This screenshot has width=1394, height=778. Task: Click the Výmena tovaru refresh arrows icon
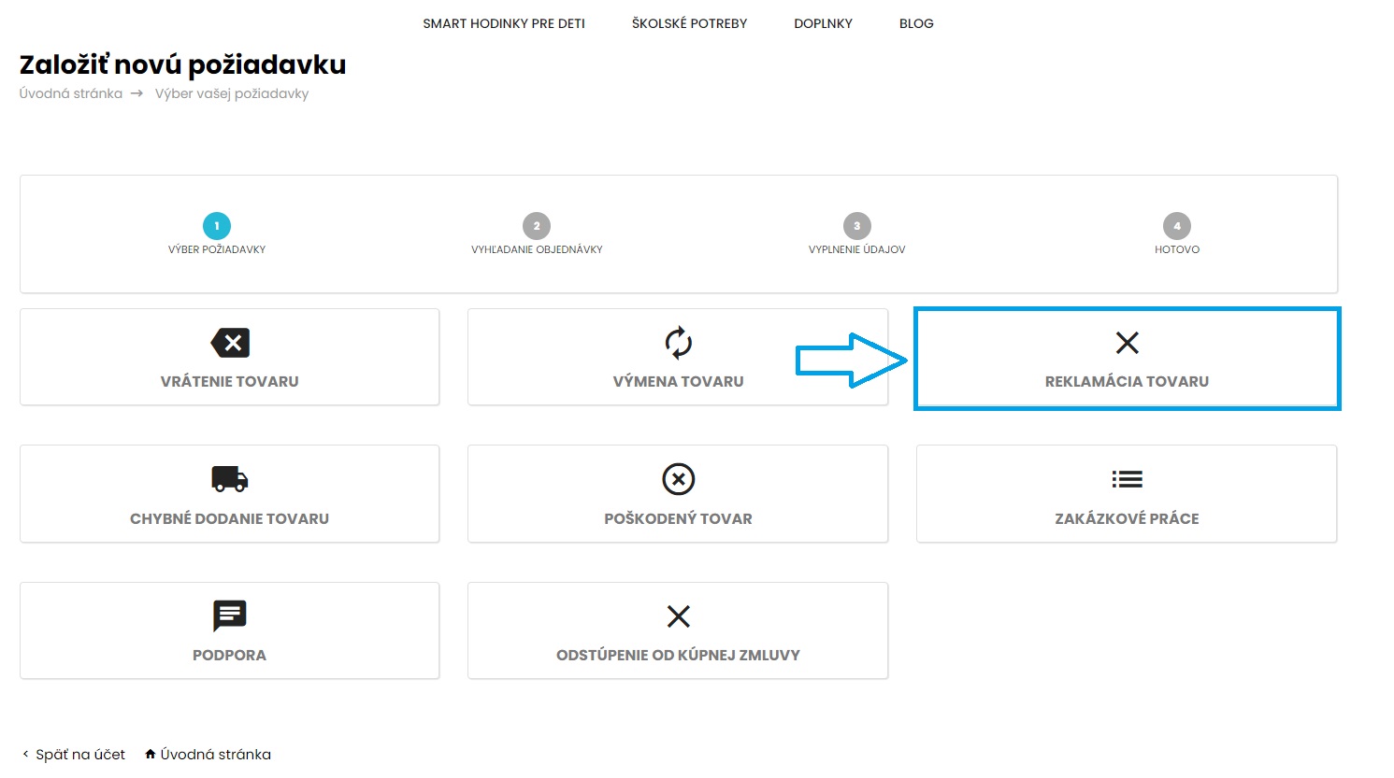(x=678, y=343)
